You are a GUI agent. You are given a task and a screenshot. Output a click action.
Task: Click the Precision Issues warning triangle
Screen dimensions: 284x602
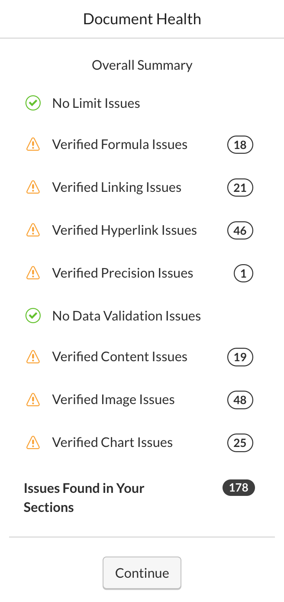pos(33,273)
